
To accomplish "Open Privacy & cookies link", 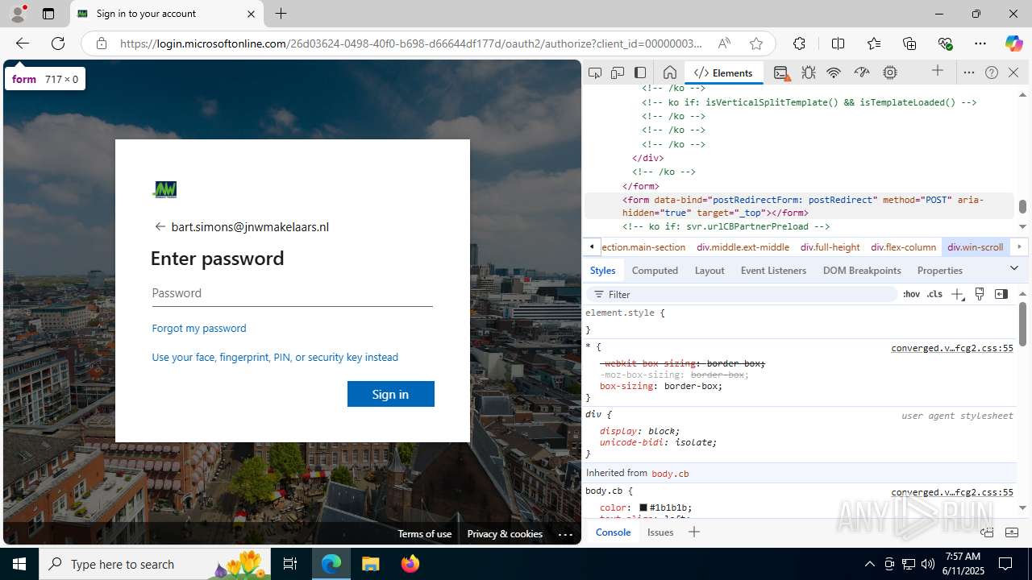I will pyautogui.click(x=505, y=533).
